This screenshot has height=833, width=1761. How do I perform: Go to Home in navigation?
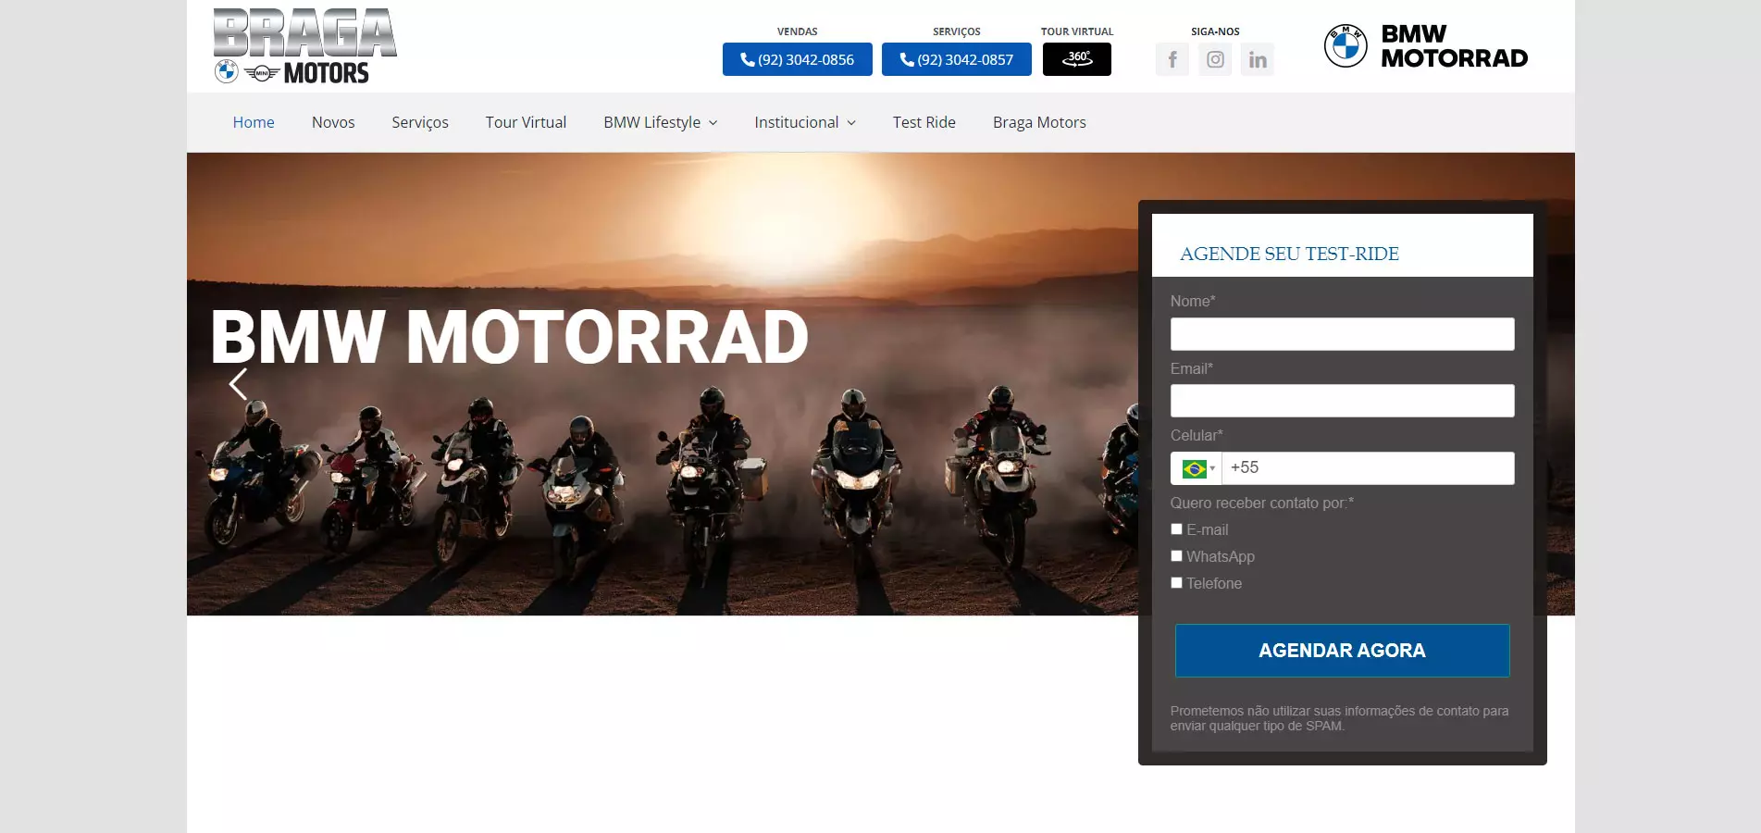(x=254, y=122)
